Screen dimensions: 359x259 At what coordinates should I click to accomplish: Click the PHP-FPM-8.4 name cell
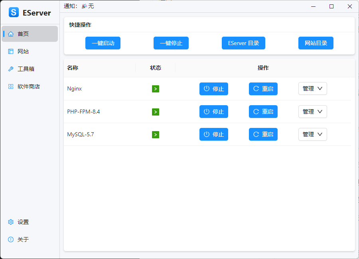(100, 112)
